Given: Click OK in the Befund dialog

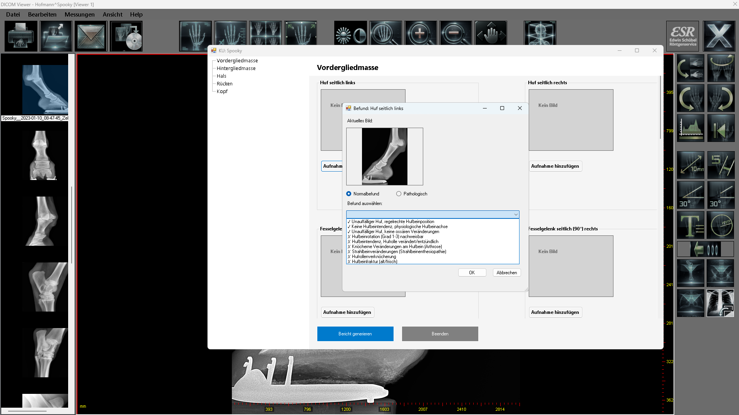Looking at the screenshot, I should [x=472, y=273].
